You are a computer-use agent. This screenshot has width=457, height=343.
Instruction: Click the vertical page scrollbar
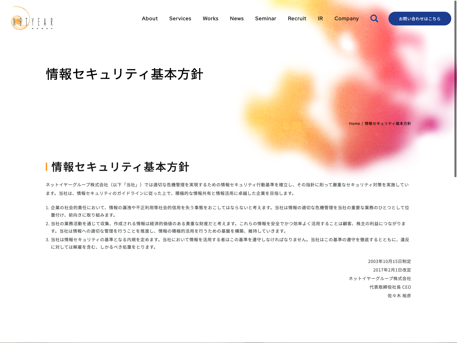[x=455, y=89]
